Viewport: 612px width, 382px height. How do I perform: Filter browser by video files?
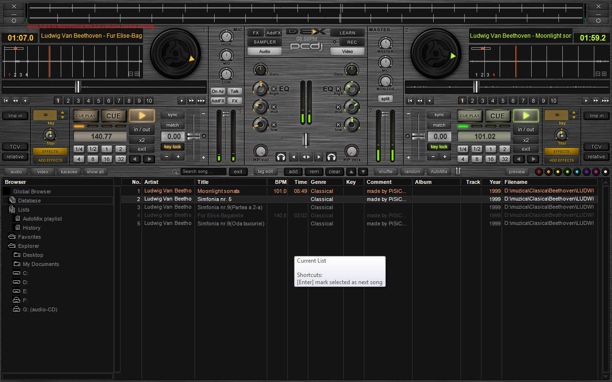click(x=43, y=171)
